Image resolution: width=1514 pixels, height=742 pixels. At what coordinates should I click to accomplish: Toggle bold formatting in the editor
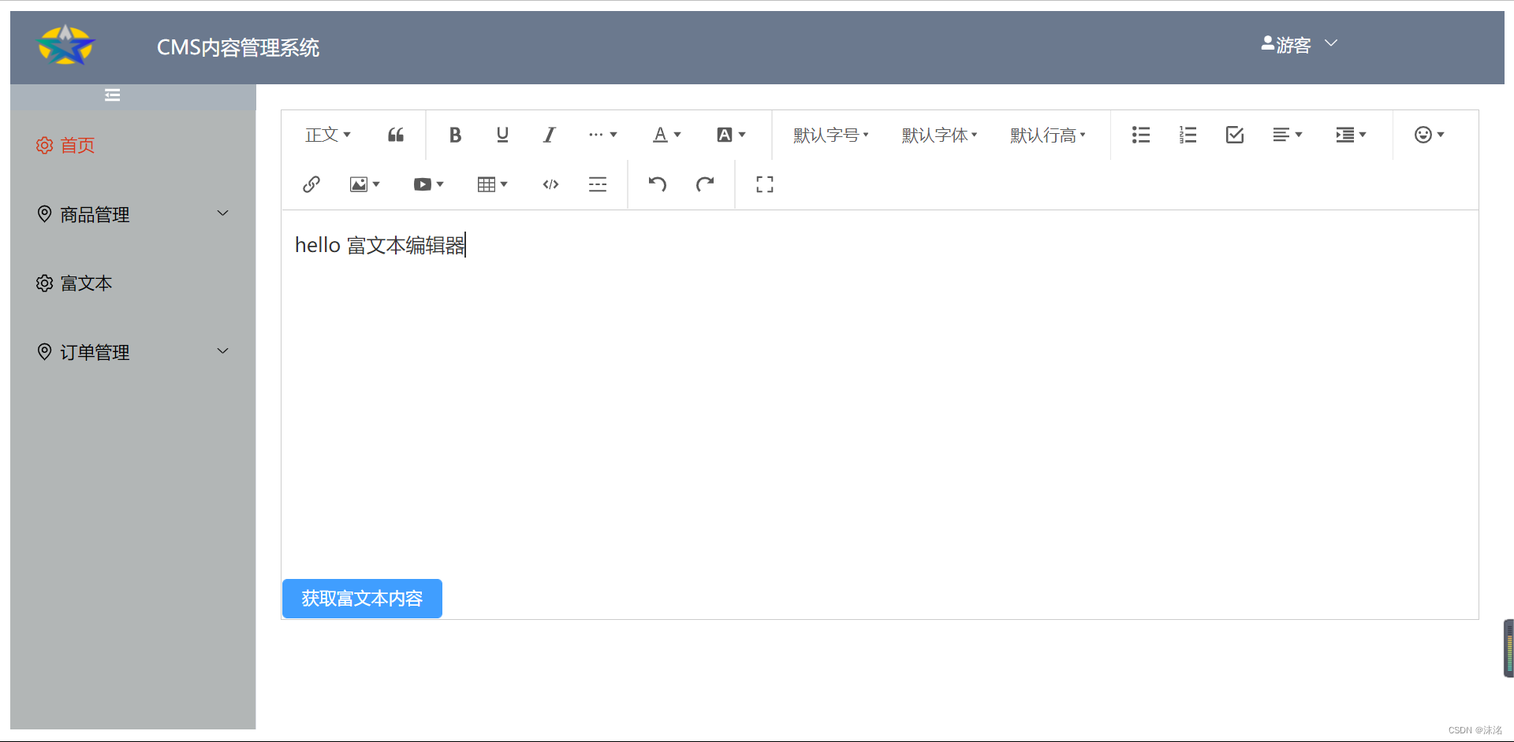(x=455, y=135)
